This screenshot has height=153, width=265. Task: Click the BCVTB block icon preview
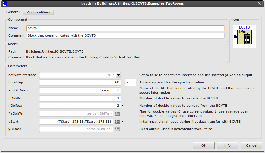[x=244, y=37]
